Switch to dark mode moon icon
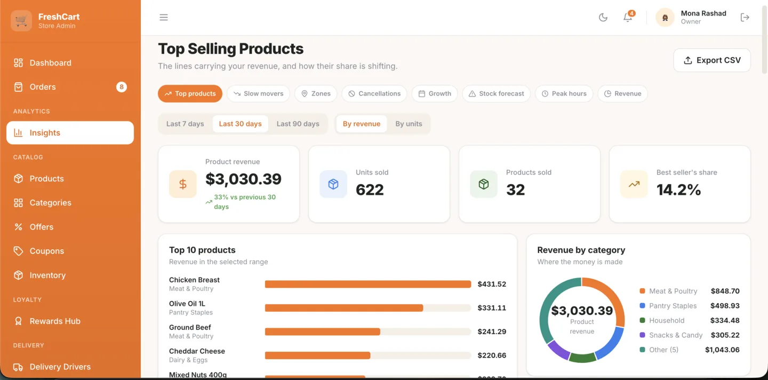The image size is (768, 380). pos(603,18)
